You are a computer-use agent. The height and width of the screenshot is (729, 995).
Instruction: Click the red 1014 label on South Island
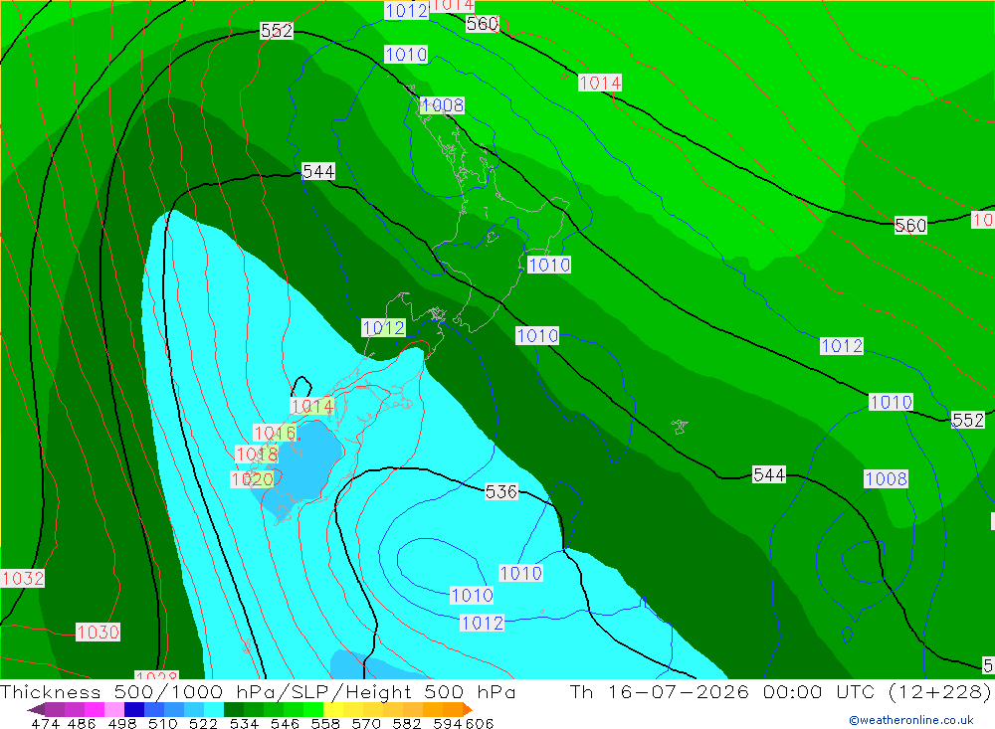pyautogui.click(x=311, y=406)
